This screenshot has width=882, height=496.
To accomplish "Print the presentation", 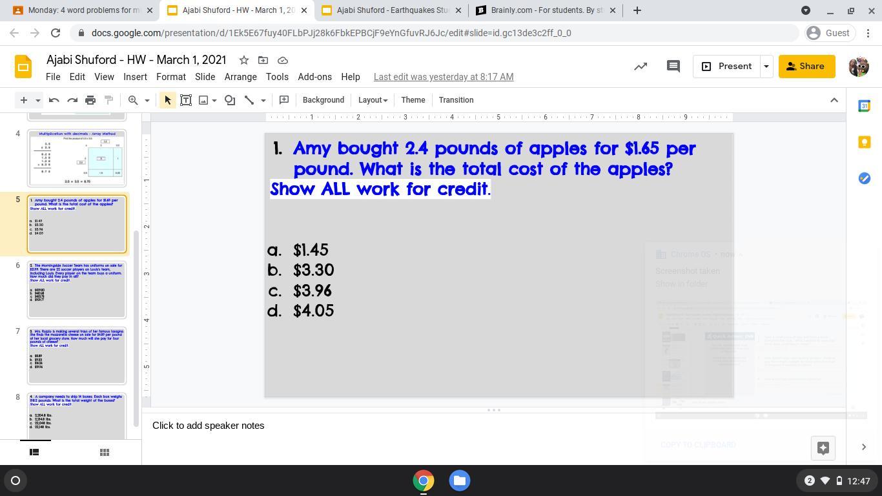I will [x=90, y=100].
